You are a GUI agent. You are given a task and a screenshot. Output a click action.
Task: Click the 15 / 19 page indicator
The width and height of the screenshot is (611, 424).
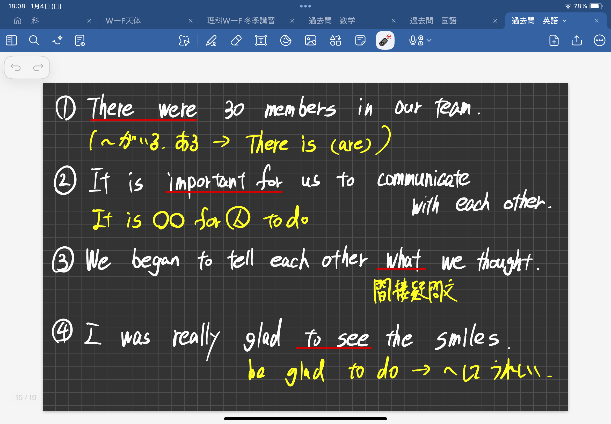[x=26, y=397]
